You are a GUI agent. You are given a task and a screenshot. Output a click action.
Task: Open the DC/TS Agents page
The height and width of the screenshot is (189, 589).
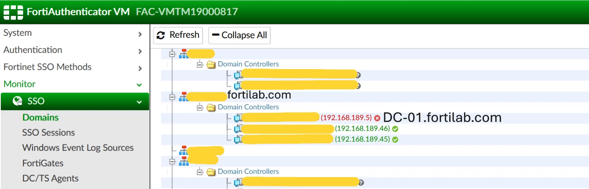pos(51,178)
